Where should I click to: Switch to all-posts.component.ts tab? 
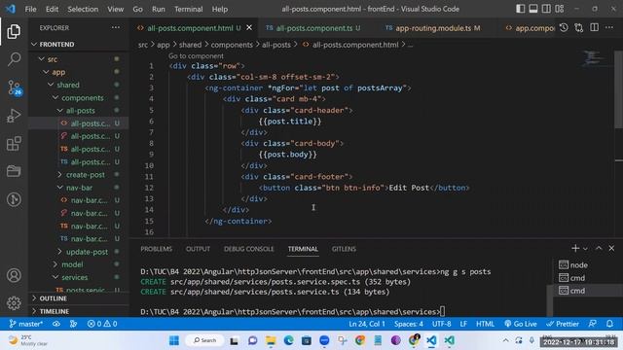[x=313, y=28]
